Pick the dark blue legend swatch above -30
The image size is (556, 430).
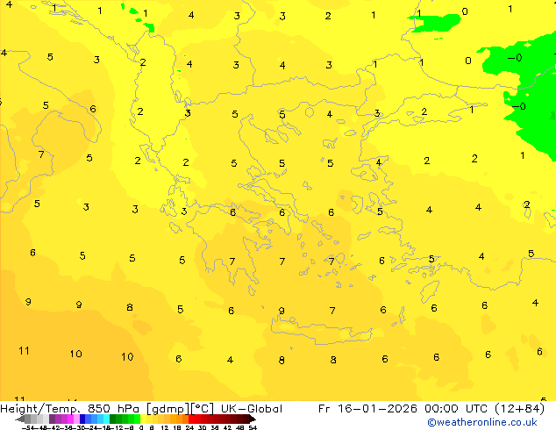point(82,419)
